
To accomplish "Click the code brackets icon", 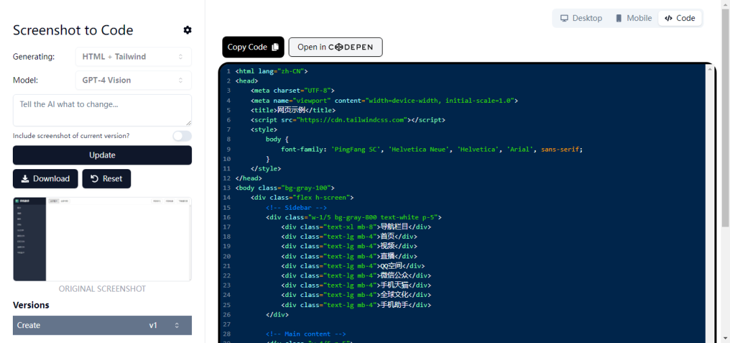I will 668,18.
